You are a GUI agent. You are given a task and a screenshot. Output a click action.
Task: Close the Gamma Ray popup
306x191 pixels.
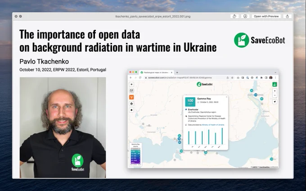point(226,97)
